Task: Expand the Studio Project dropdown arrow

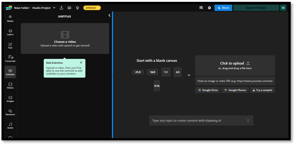Action: [x=54, y=8]
